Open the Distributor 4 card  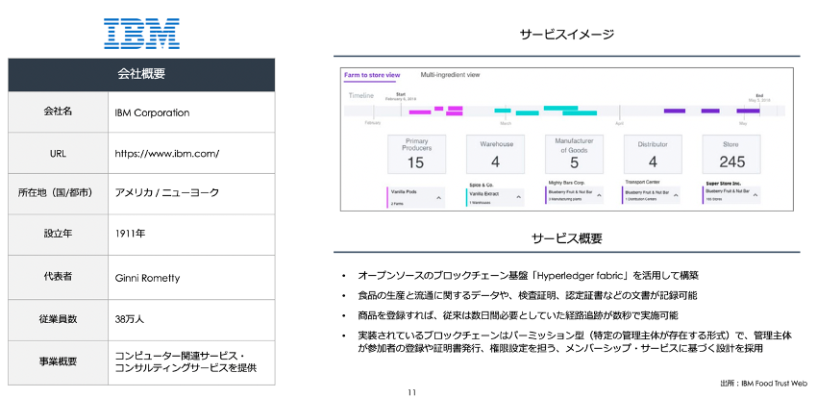pyautogui.click(x=653, y=154)
